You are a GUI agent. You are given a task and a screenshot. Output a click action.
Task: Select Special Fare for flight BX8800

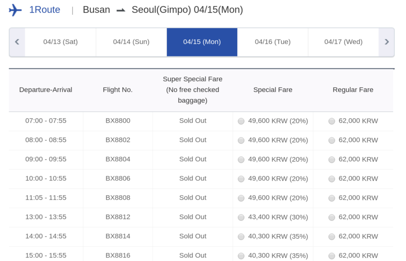coord(241,121)
